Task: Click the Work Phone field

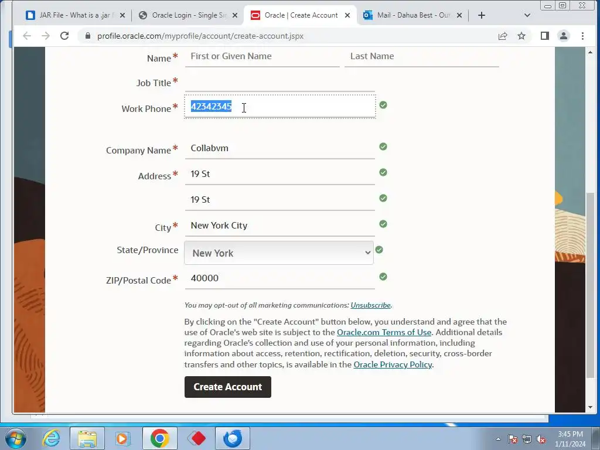Action: pos(279,107)
